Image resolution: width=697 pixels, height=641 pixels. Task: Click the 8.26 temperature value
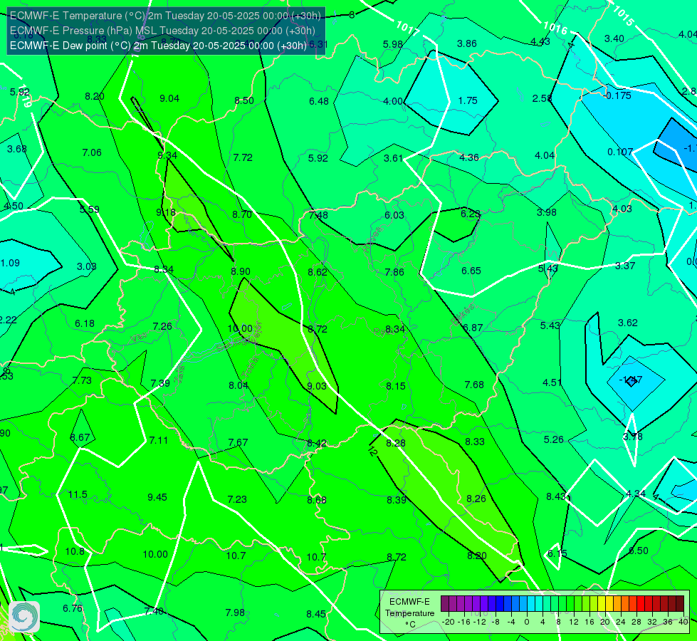pos(476,499)
